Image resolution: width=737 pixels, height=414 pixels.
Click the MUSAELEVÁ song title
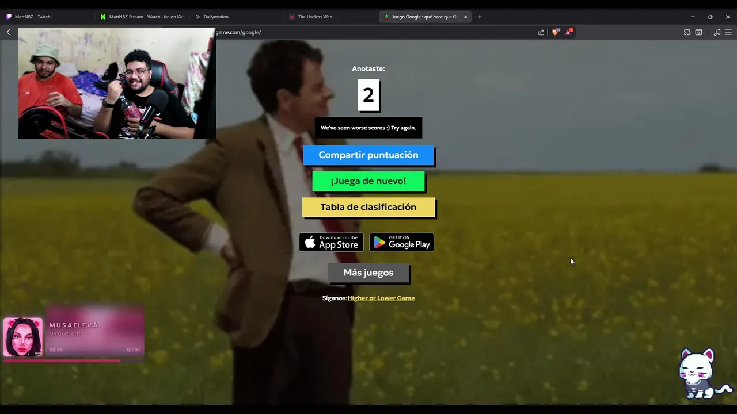click(x=74, y=325)
